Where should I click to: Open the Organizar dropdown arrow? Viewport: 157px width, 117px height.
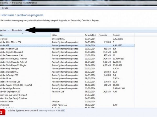pos(8,30)
